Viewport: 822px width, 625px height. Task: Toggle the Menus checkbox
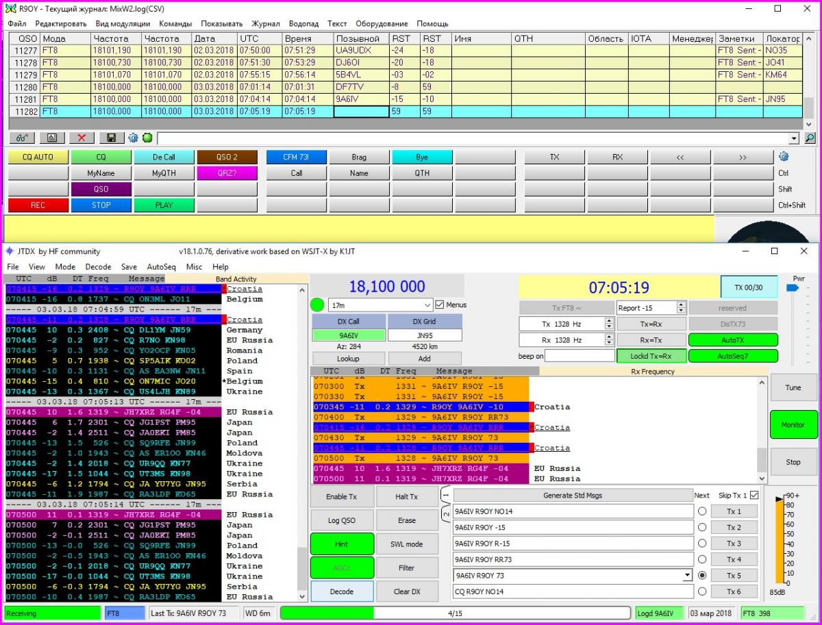pos(440,305)
